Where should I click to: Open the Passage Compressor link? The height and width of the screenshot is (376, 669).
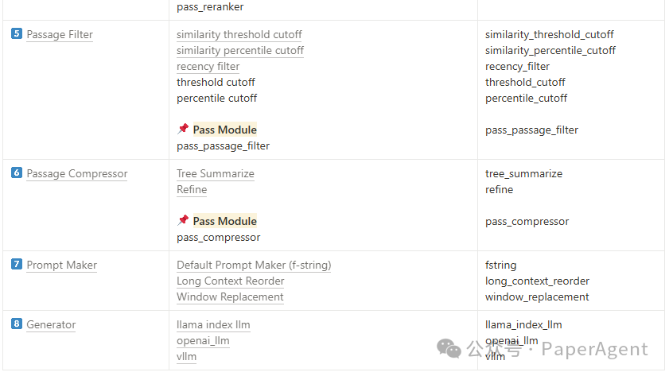[x=77, y=174]
